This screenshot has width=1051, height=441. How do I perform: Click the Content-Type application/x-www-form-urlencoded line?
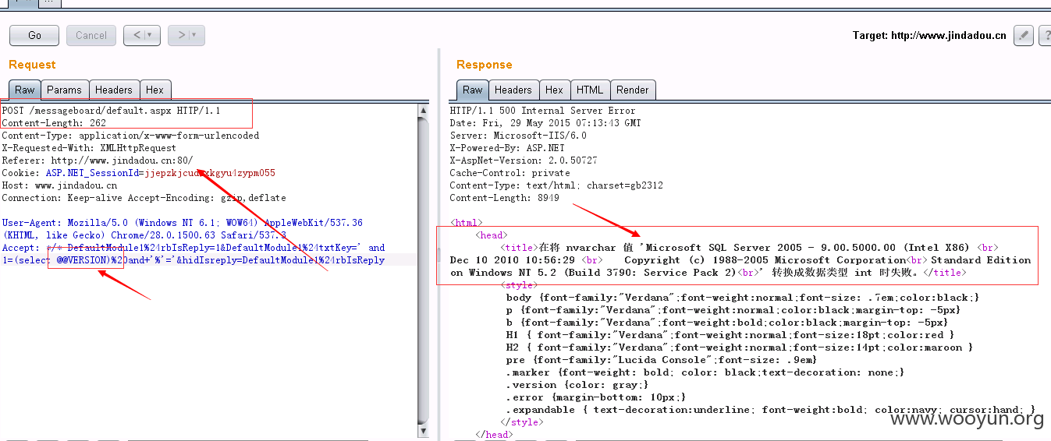click(x=130, y=136)
